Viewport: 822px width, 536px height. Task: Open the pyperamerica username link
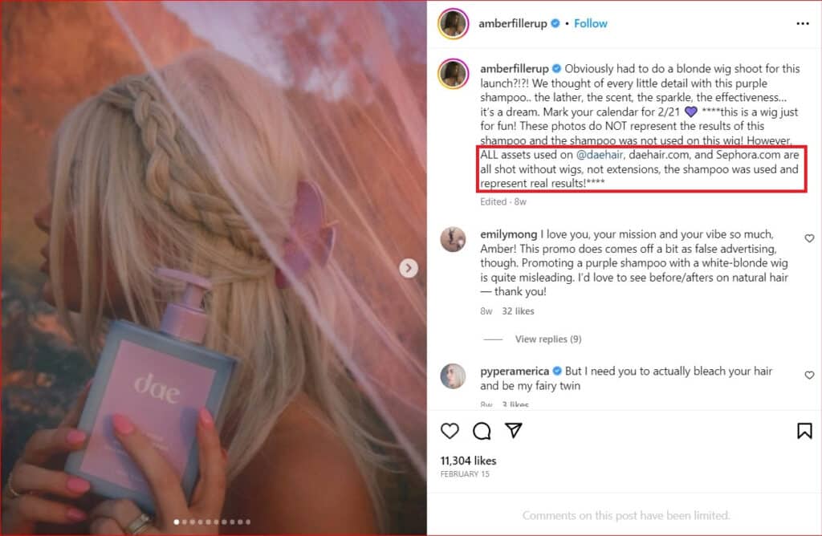(515, 371)
